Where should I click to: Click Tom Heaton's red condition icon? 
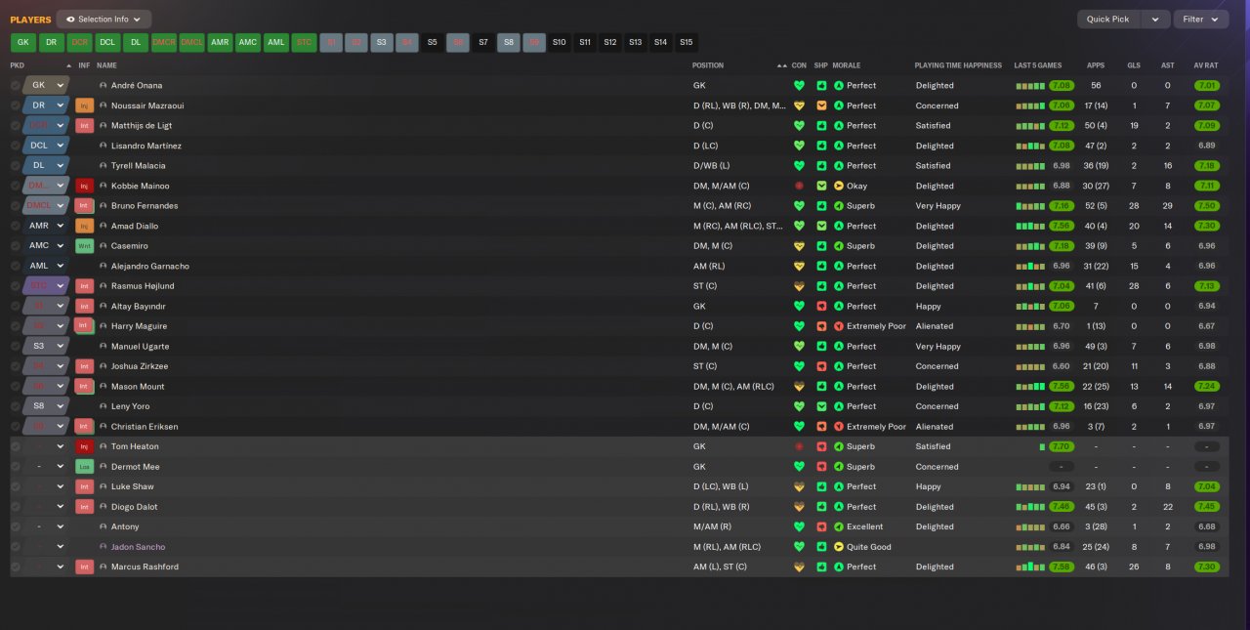[799, 446]
